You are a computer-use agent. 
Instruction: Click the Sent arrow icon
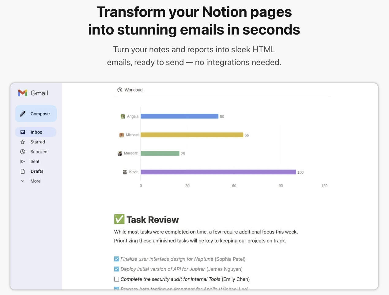coord(23,161)
